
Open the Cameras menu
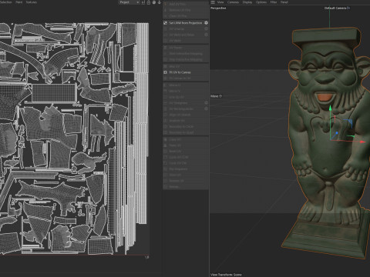233,2
